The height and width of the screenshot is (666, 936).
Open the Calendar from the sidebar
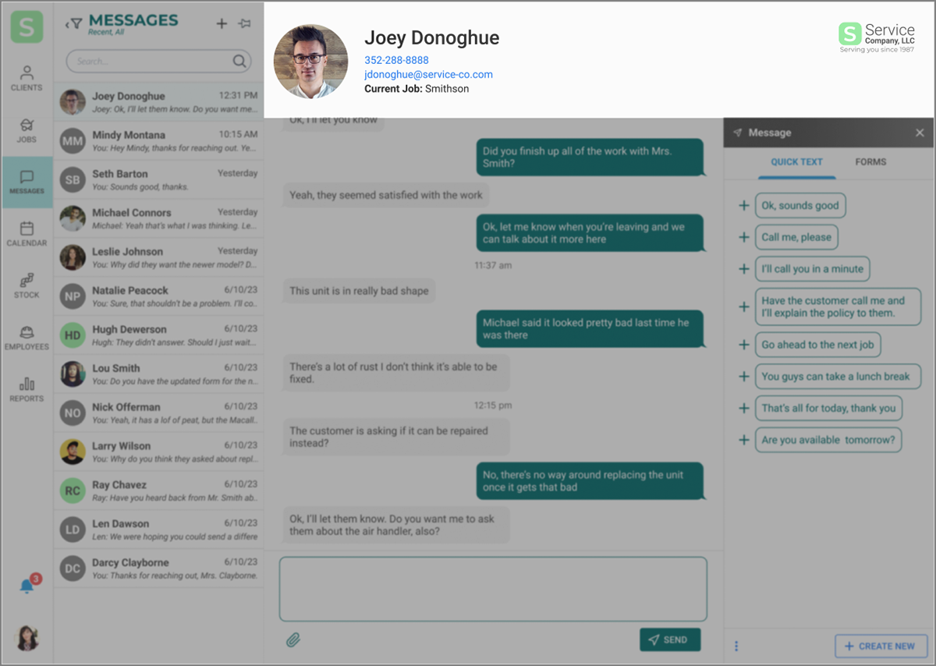(27, 233)
